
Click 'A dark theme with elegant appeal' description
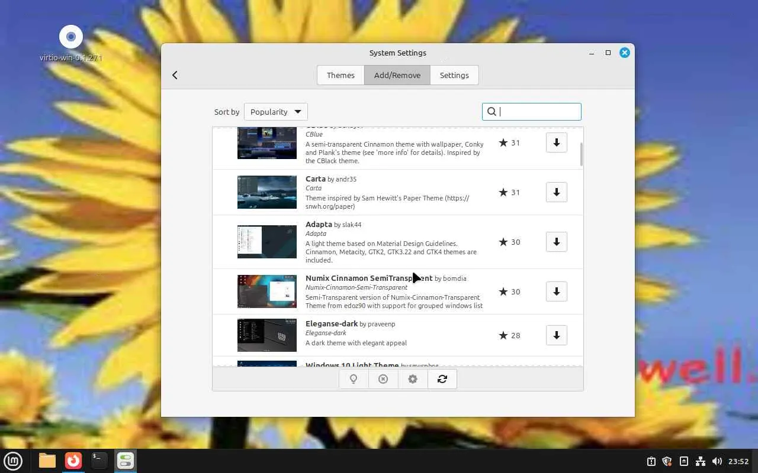pos(356,343)
